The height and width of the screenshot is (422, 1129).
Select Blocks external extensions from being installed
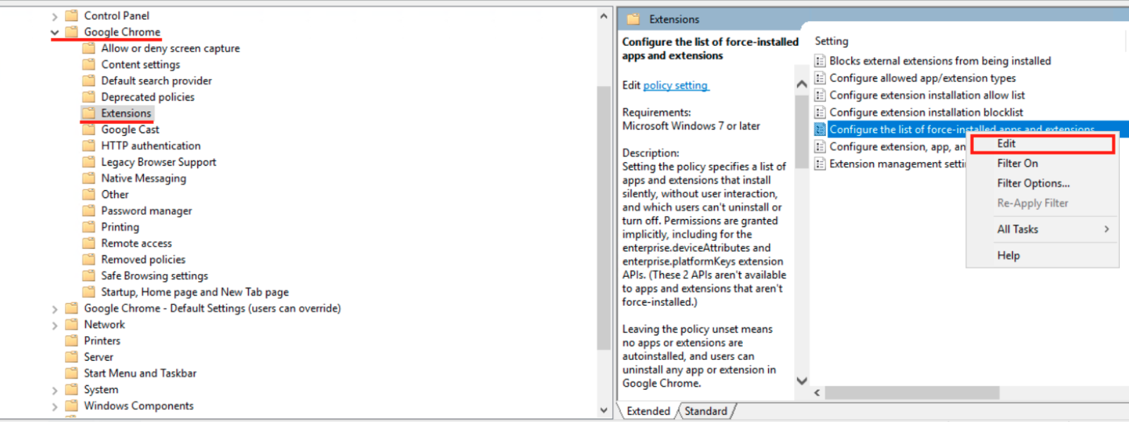point(939,61)
